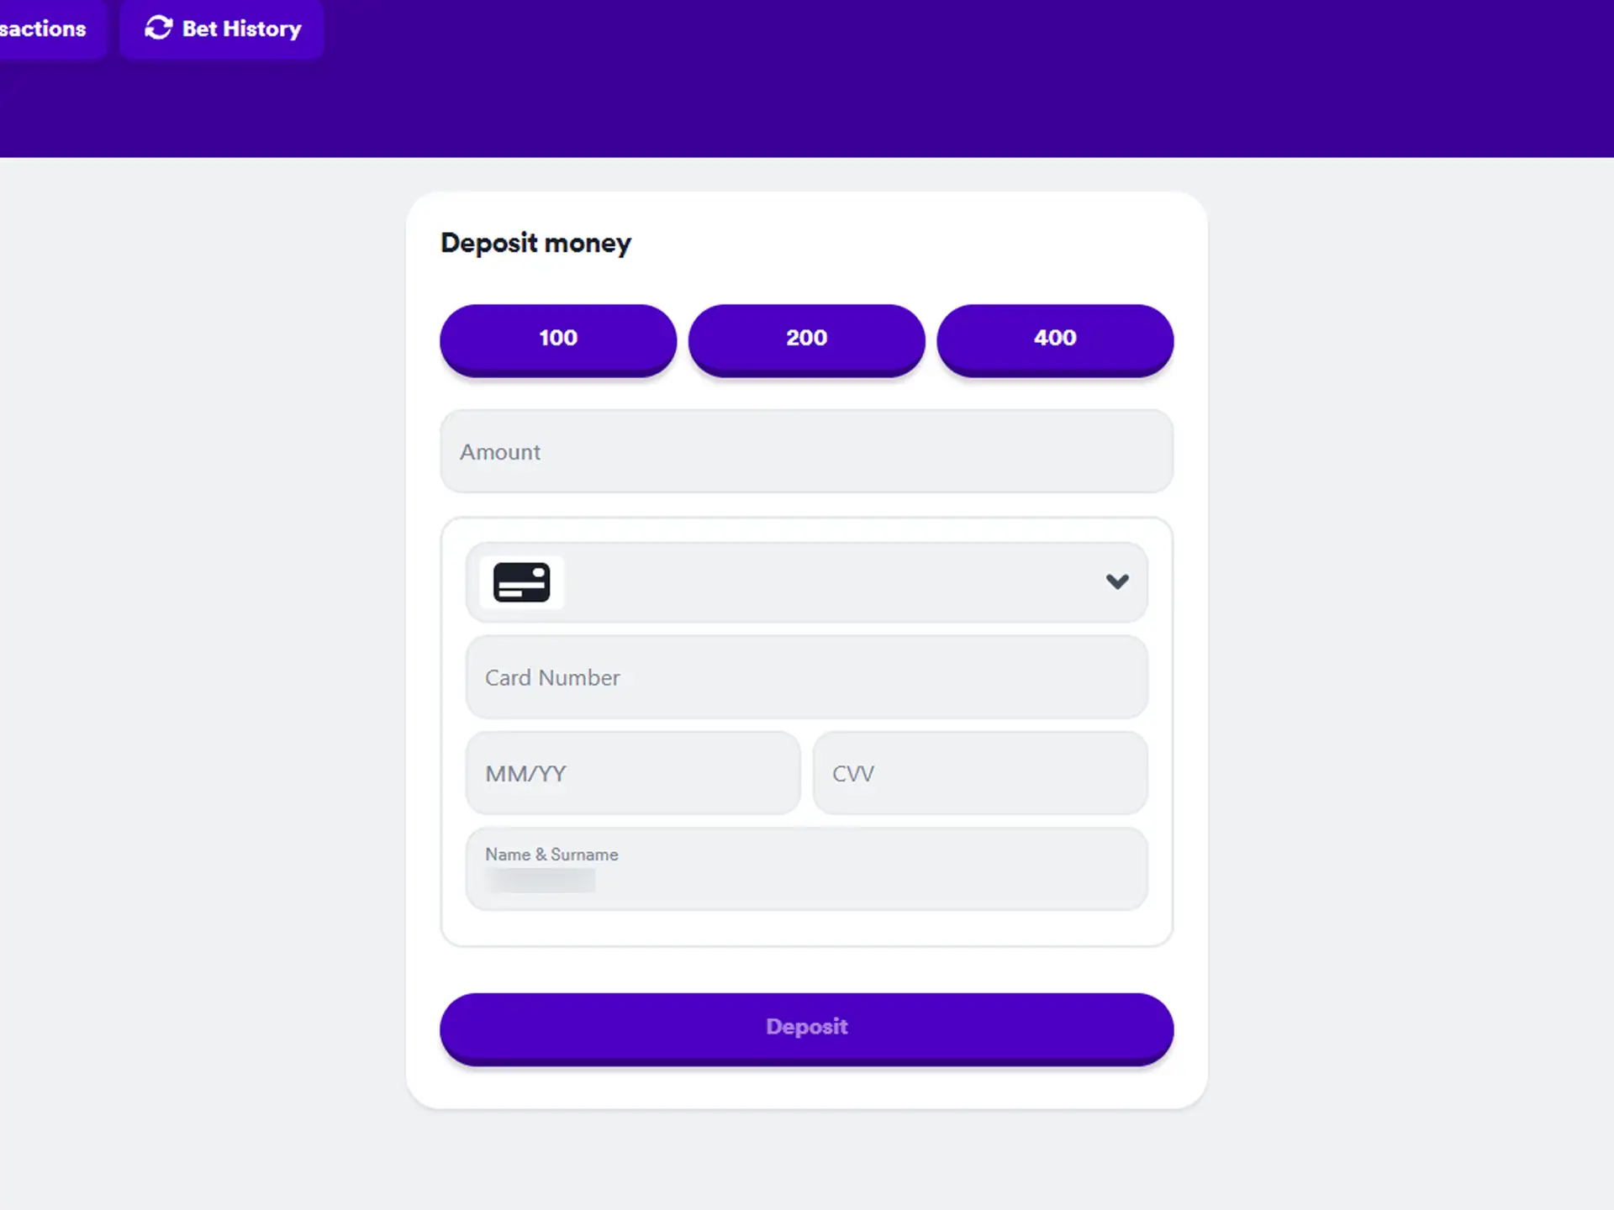1614x1210 pixels.
Task: Click the MM/YY expiry date field
Action: [x=631, y=773]
